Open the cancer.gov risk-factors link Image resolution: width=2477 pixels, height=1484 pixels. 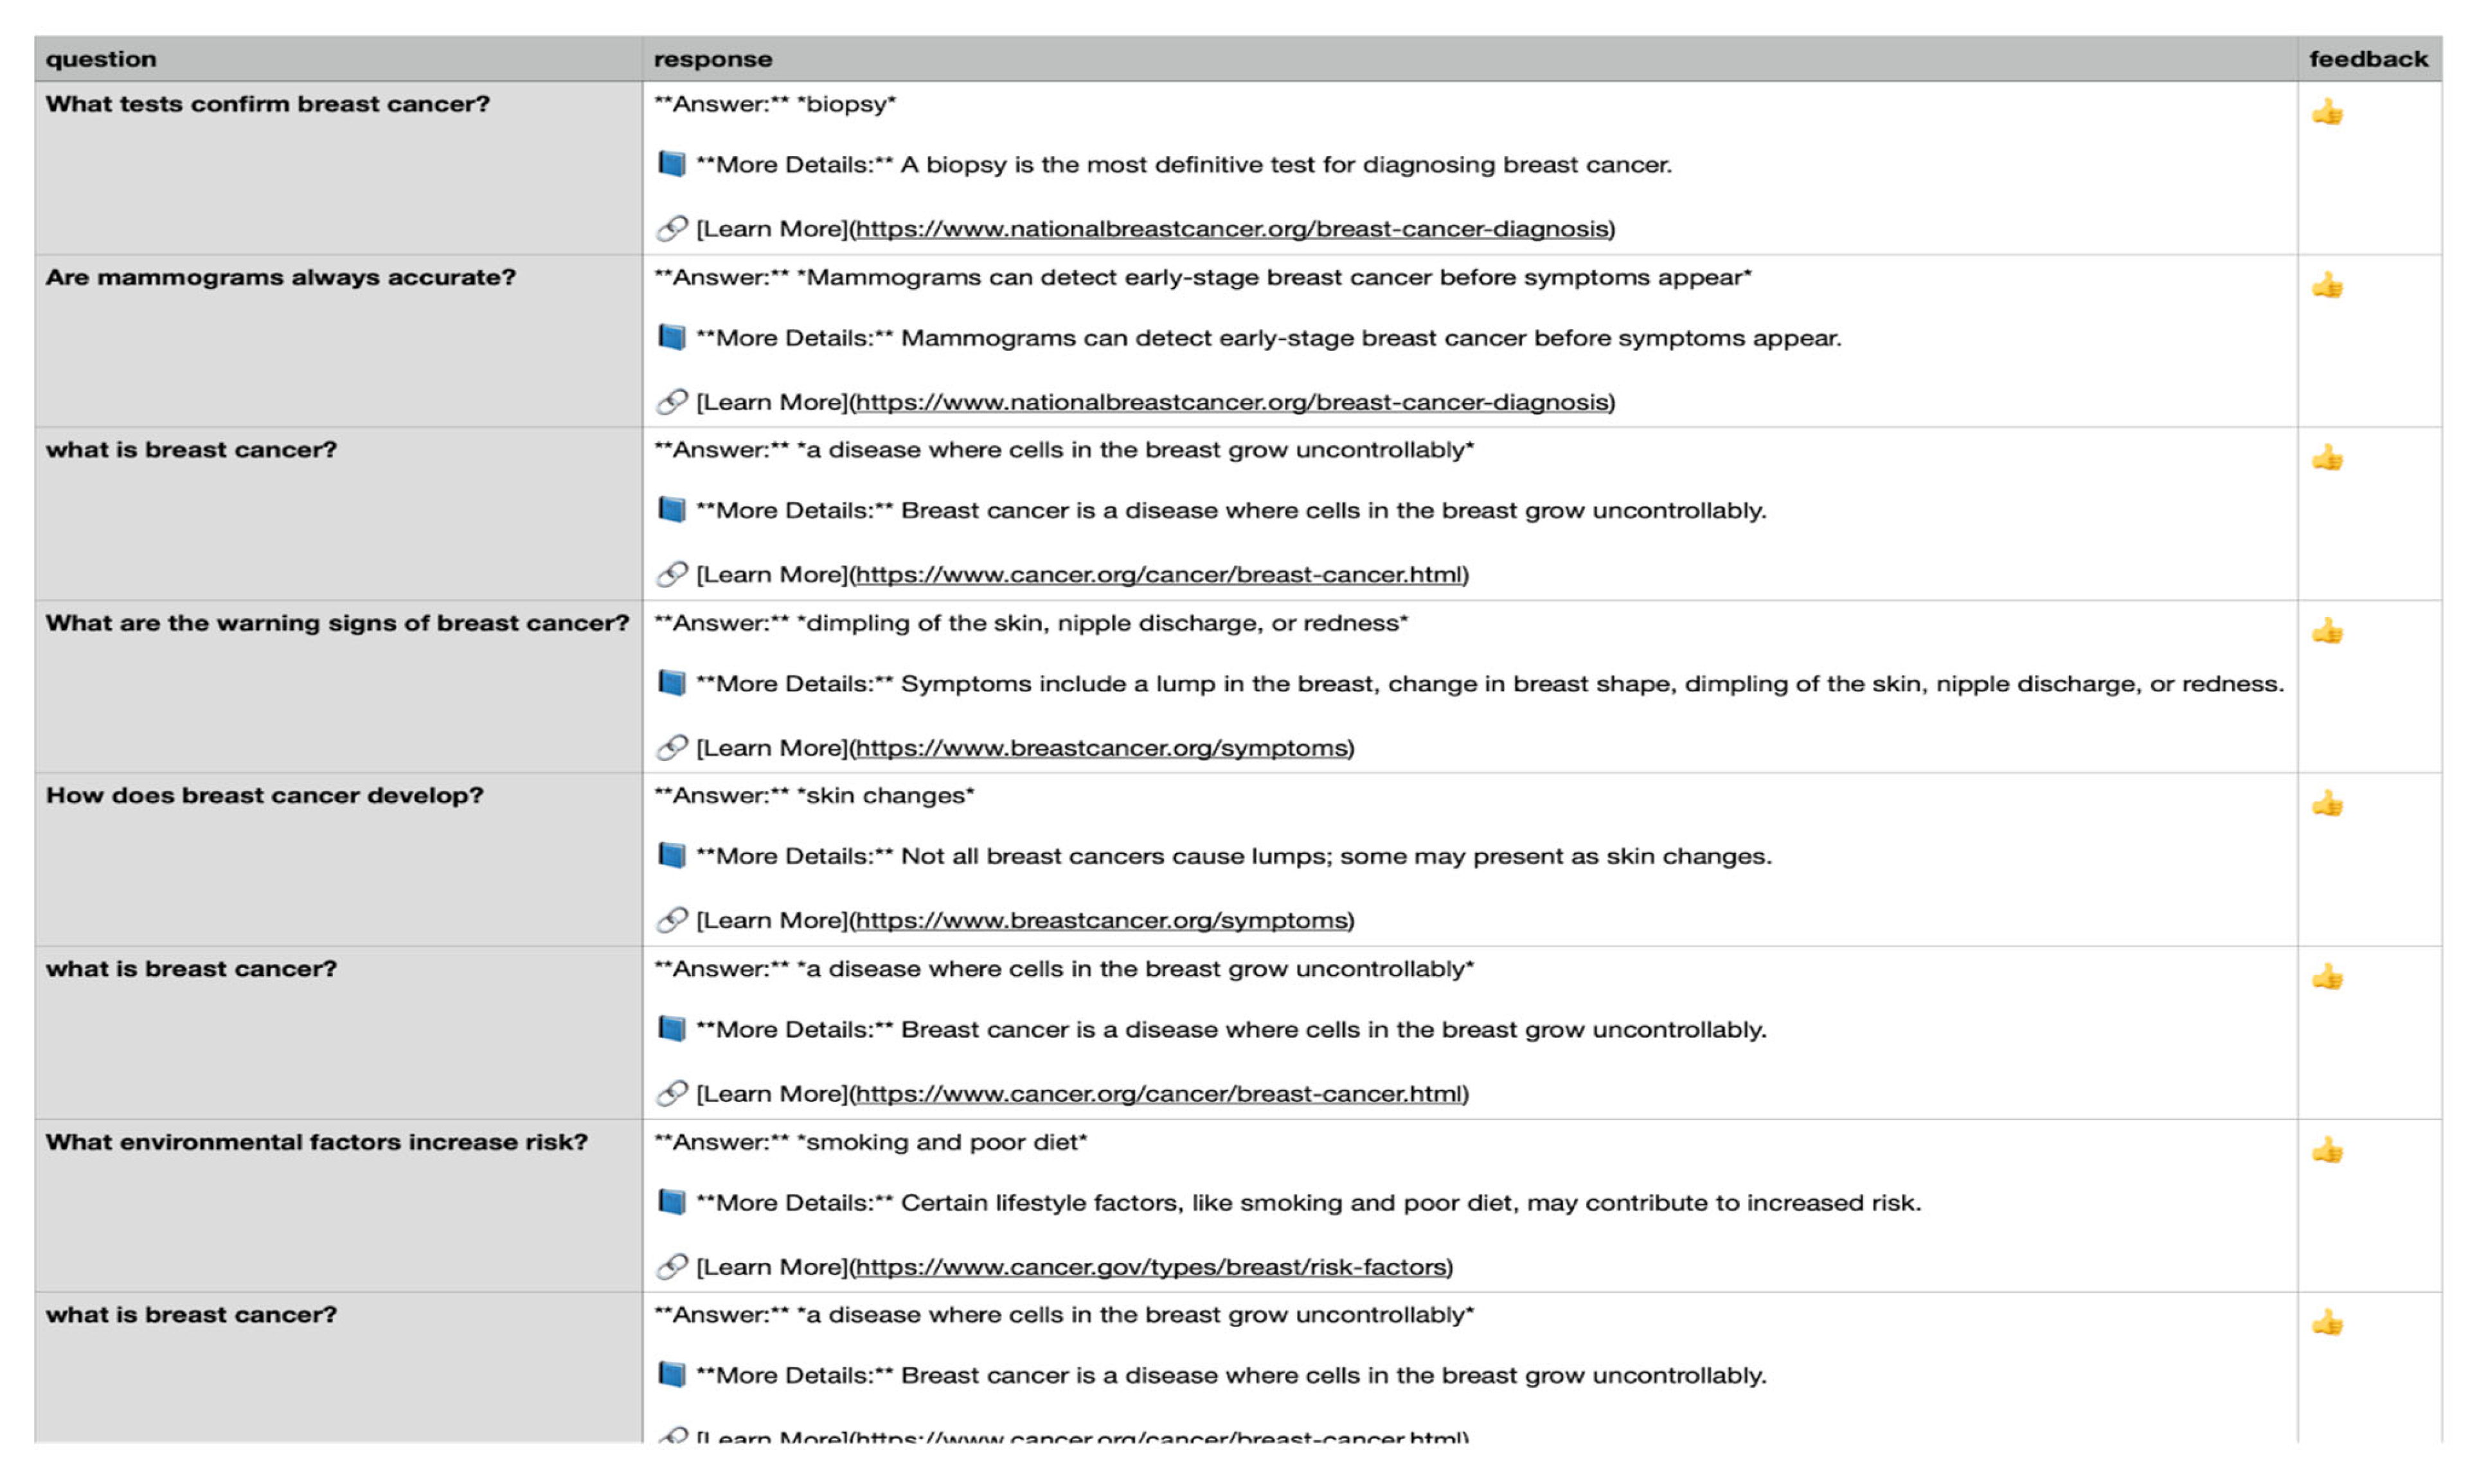[1151, 1267]
